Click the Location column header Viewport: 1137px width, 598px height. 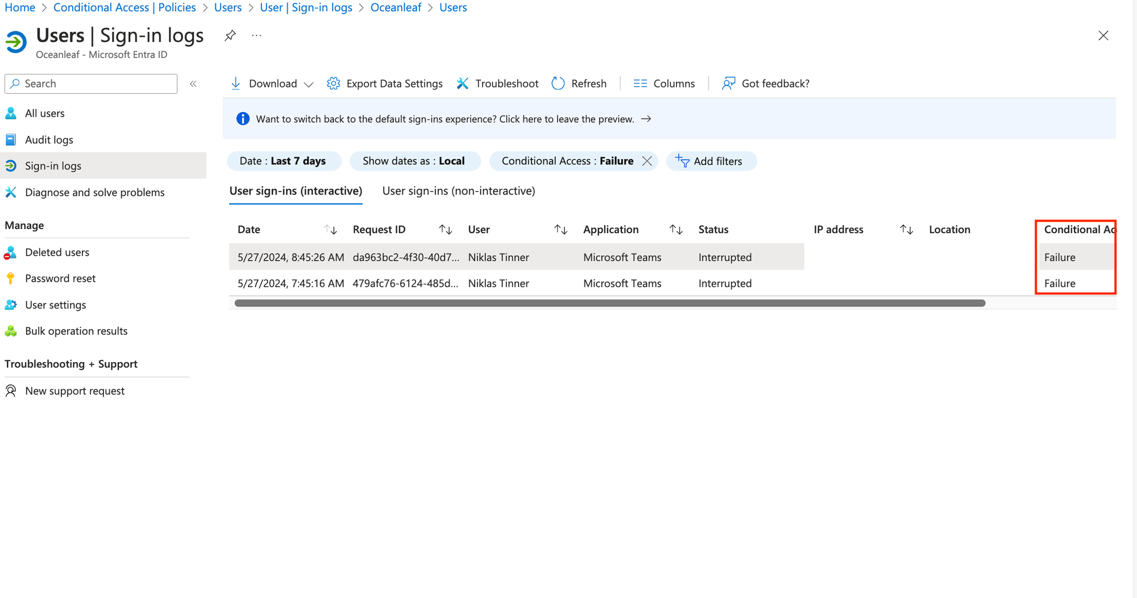[949, 230]
